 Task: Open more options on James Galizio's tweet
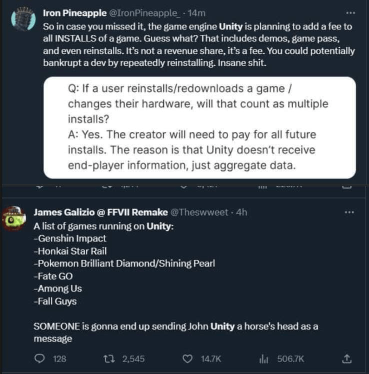(349, 212)
